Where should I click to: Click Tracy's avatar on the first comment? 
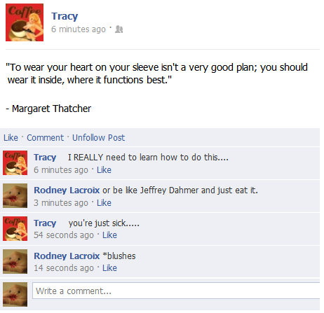click(15, 162)
